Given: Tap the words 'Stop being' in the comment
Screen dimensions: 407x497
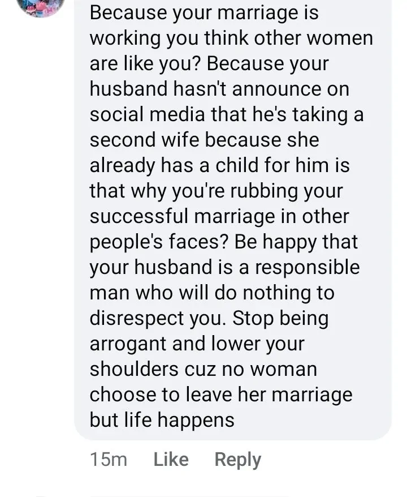Looking at the screenshot, I should (280, 319).
